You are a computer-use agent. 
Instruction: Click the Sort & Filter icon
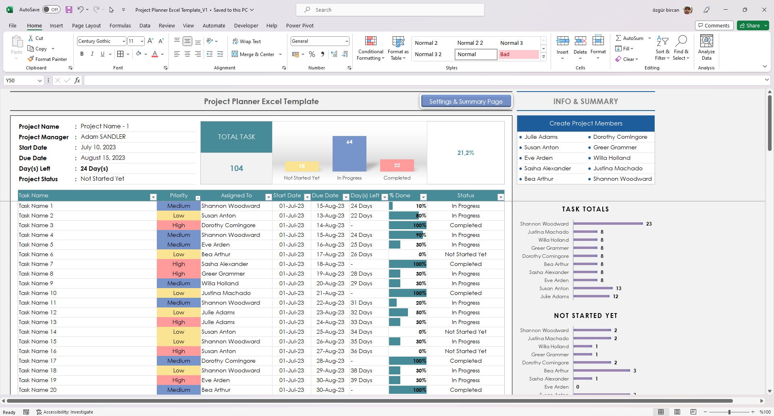click(662, 41)
